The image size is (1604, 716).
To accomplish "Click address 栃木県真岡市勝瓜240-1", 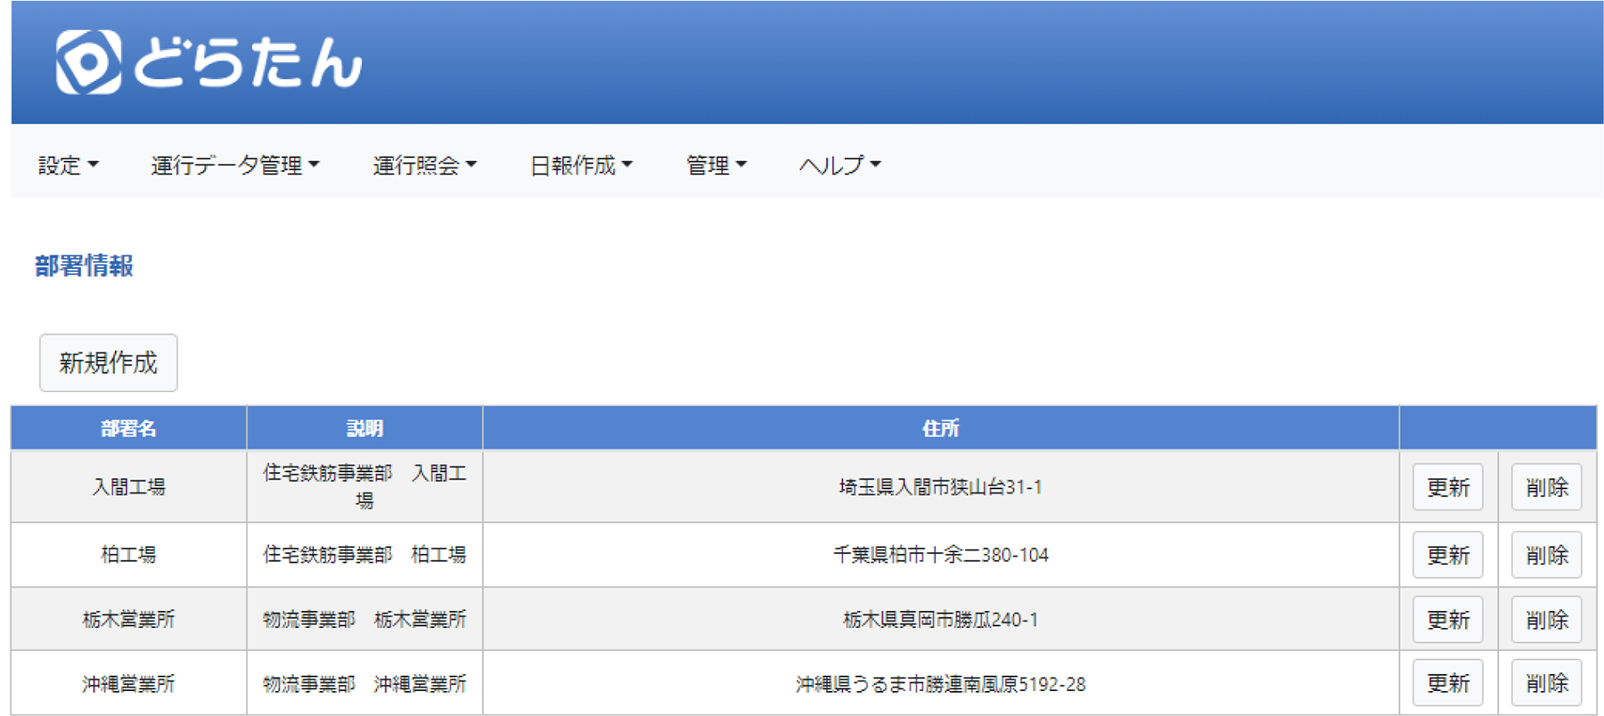I will click(x=941, y=619).
